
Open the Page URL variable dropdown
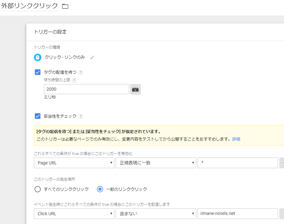[x=74, y=163]
